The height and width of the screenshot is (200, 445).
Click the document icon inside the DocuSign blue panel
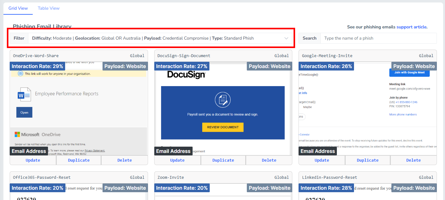222,100
